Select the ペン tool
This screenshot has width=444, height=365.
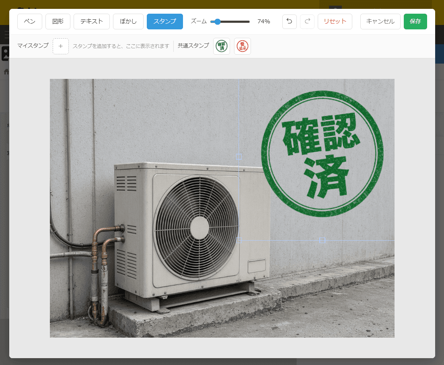[x=30, y=22]
